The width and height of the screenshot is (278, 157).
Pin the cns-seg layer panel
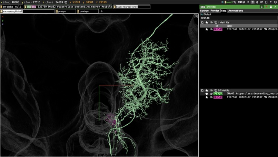pyautogui.click(x=266, y=7)
